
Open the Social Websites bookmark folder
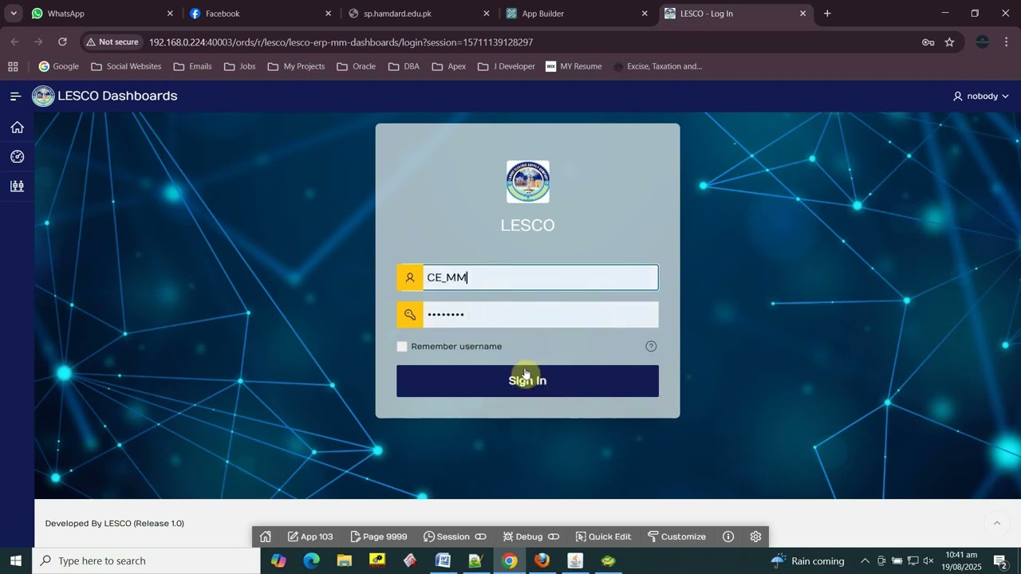click(126, 66)
